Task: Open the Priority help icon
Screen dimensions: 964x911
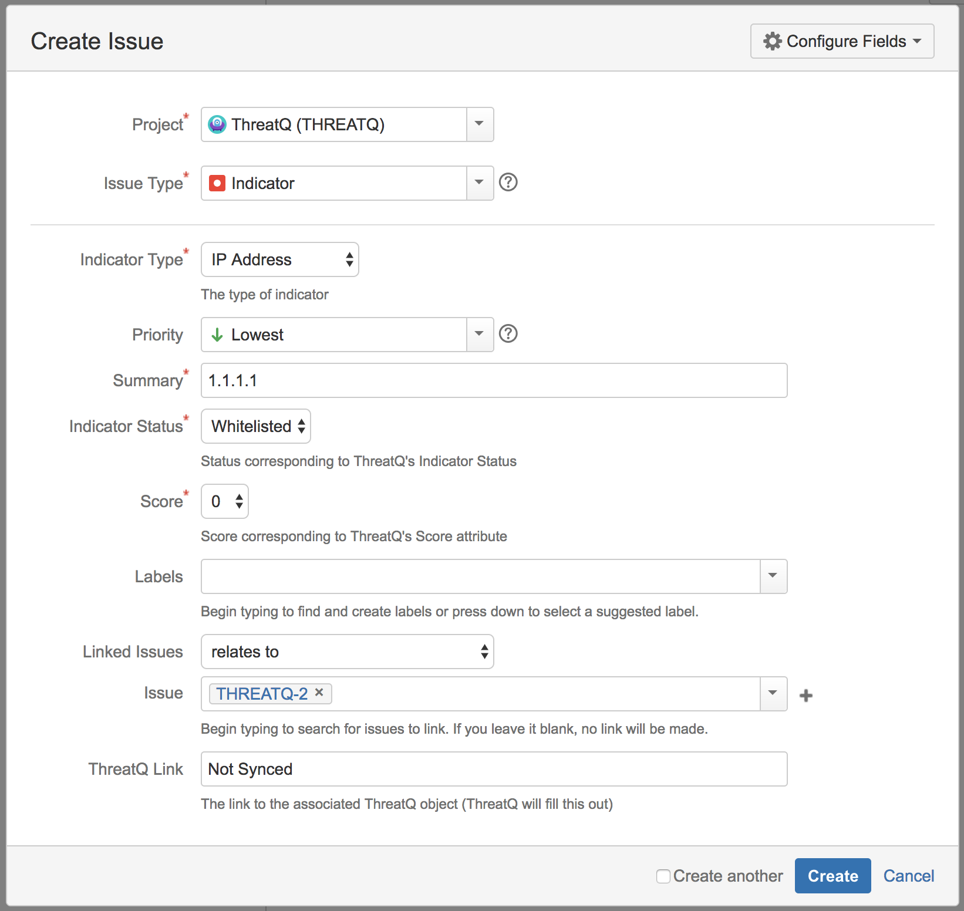Action: [x=508, y=334]
